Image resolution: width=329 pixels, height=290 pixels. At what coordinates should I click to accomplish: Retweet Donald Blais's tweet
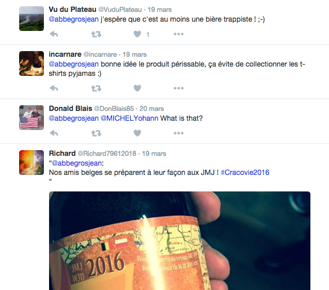(96, 133)
